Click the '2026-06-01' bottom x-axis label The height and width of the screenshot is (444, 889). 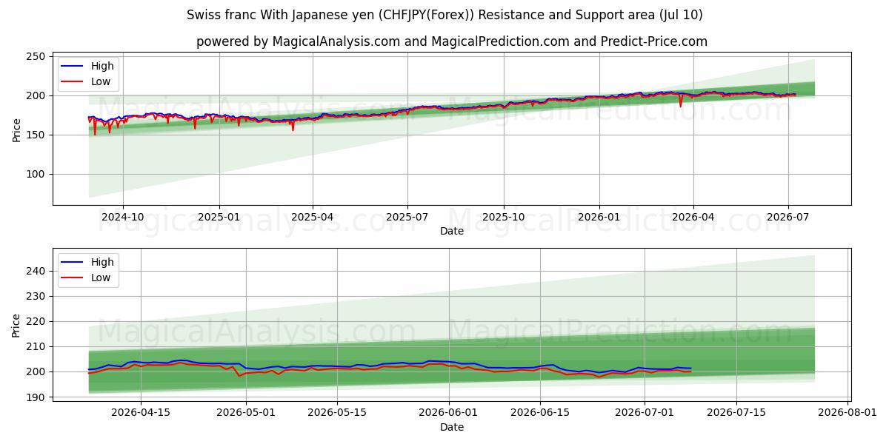coord(448,413)
